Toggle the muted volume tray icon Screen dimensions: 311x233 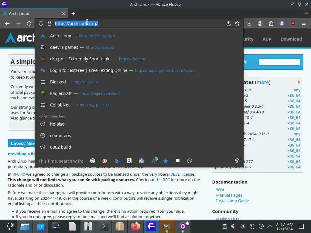[x=234, y=226]
